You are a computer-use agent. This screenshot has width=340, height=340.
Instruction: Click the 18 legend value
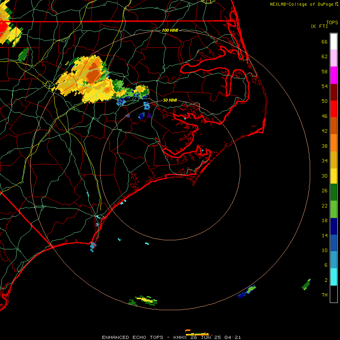tap(325, 221)
